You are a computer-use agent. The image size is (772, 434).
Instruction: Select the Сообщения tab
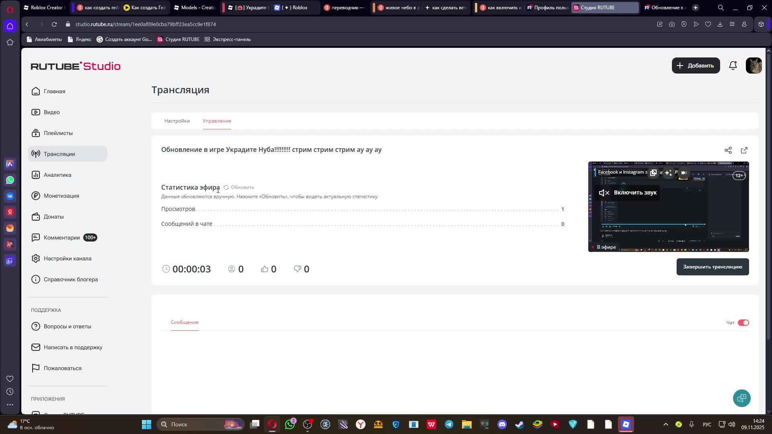[185, 322]
